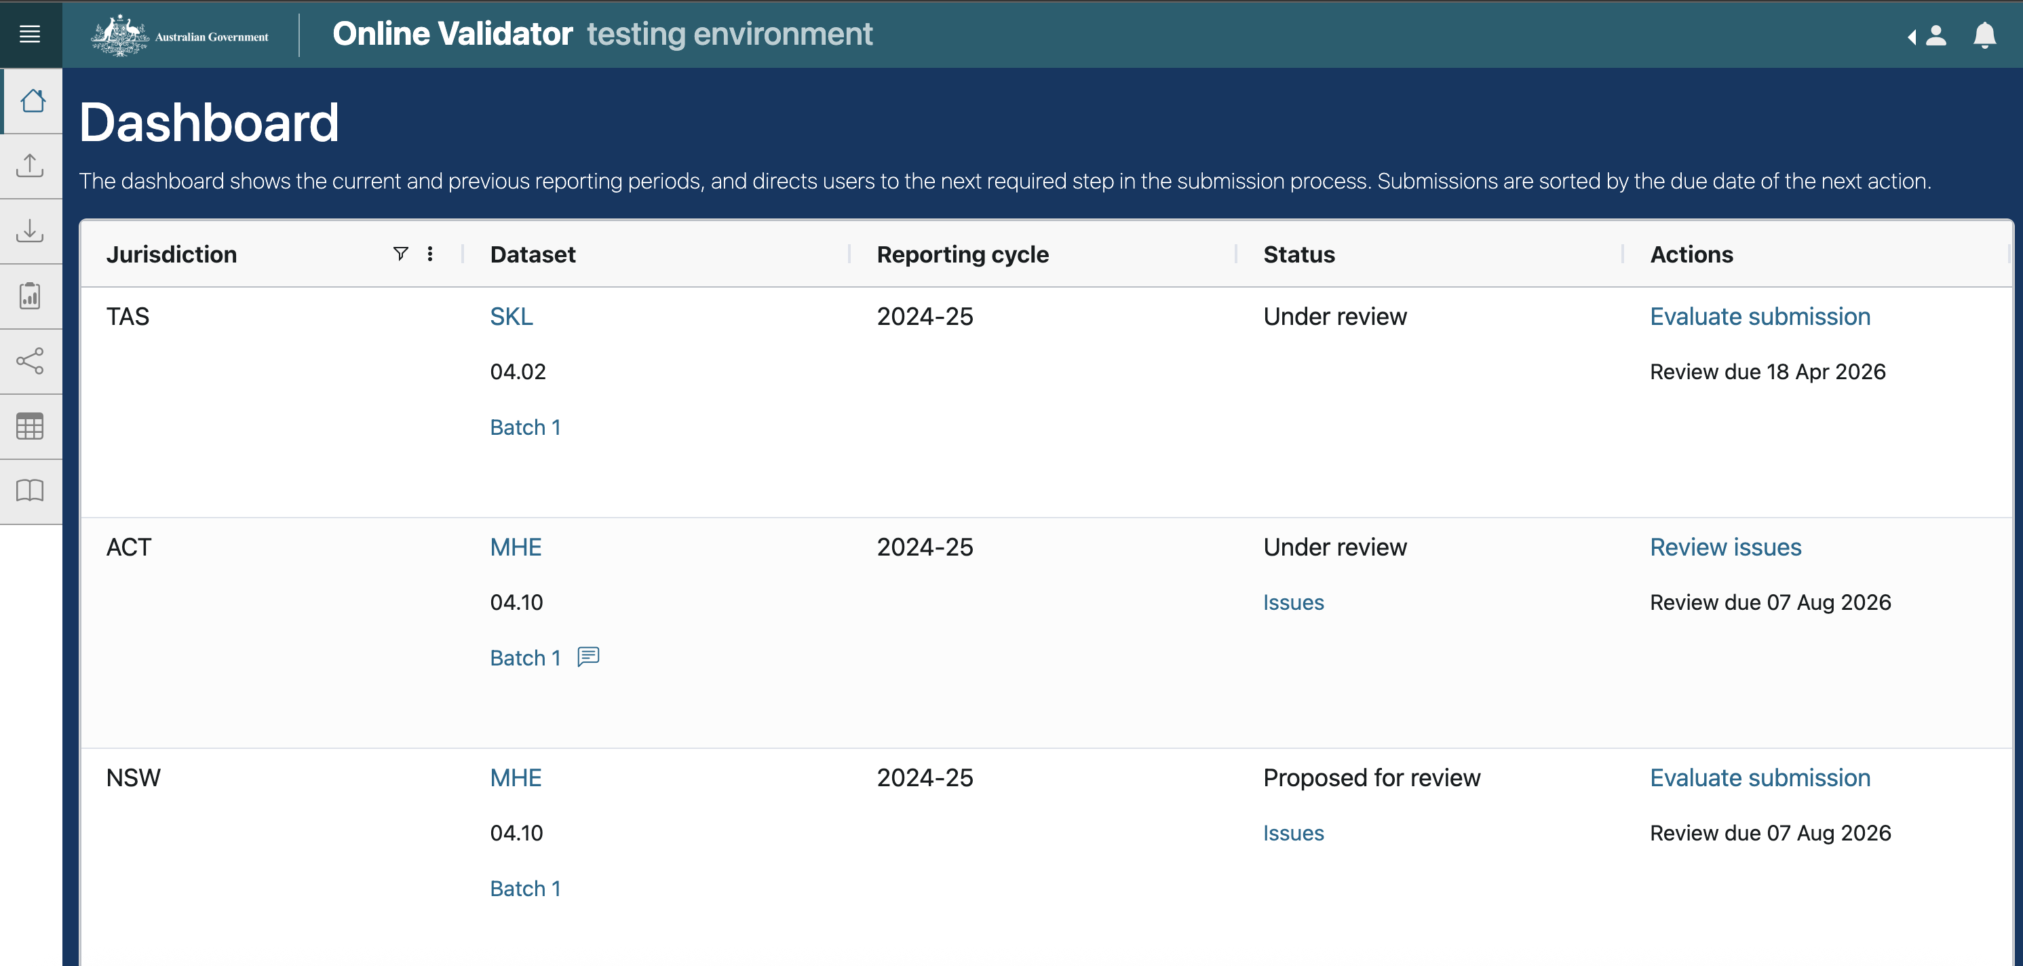The image size is (2023, 966).
Task: Filter the Jurisdiction column
Action: point(400,254)
